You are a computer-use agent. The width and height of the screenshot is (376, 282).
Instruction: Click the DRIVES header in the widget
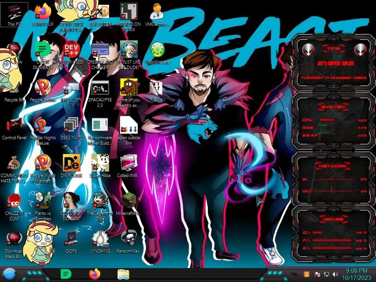(x=333, y=219)
